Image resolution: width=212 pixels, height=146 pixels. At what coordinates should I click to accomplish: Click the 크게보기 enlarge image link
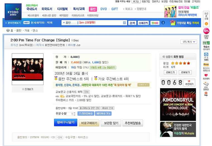coord(28,89)
